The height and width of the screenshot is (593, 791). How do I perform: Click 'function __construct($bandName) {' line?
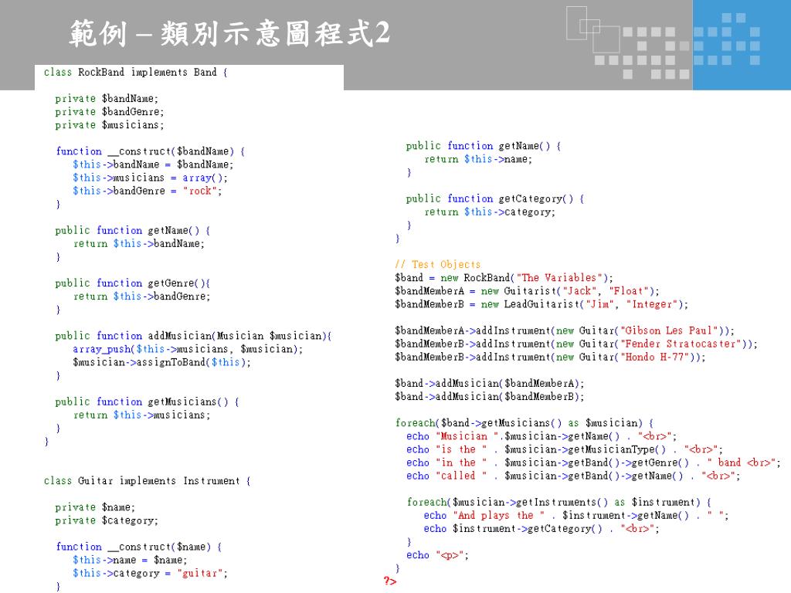coord(151,151)
